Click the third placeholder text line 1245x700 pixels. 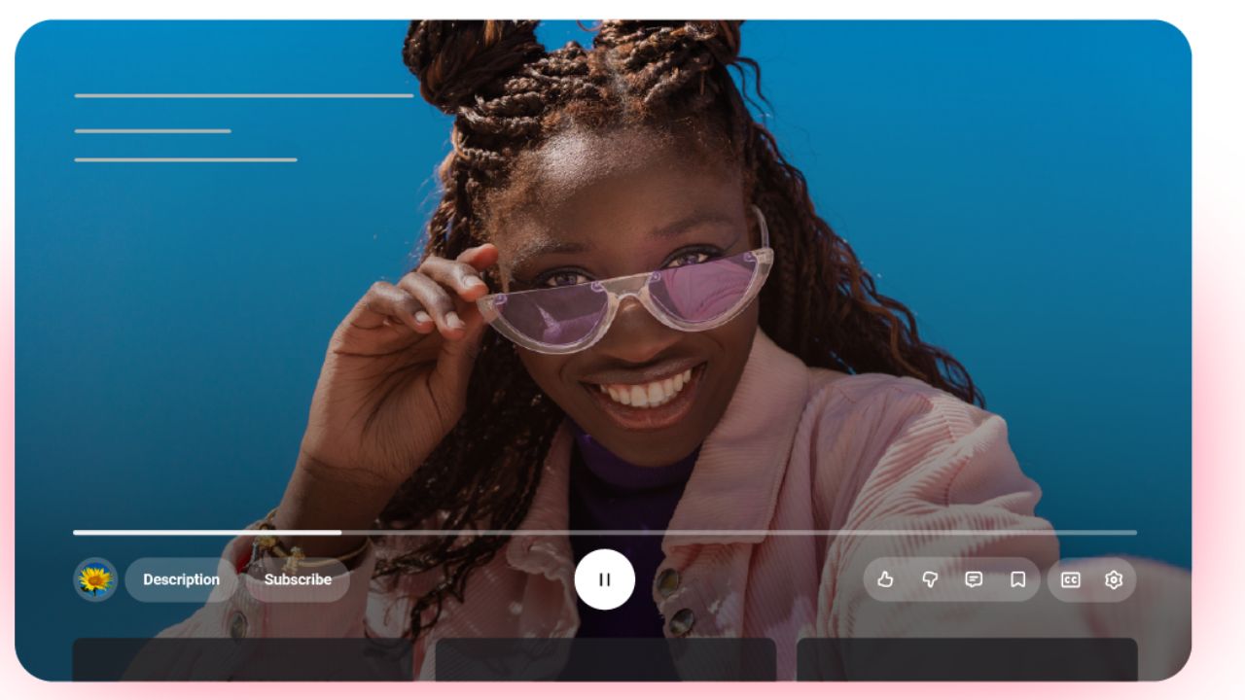(186, 159)
